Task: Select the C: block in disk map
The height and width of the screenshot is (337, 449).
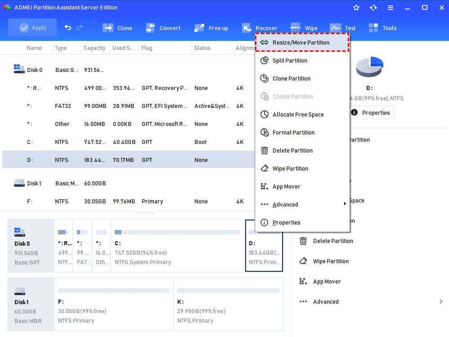Action: pos(178,246)
